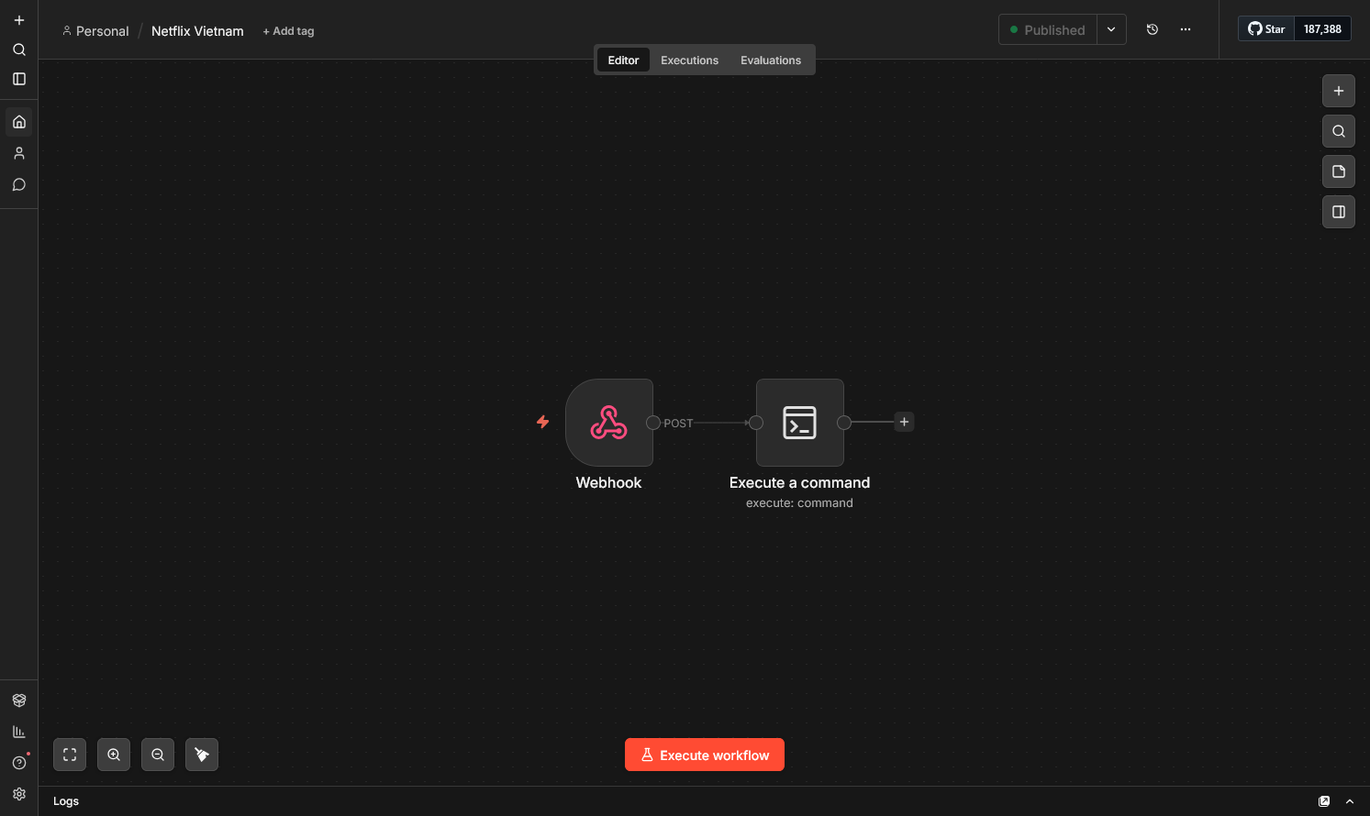Click Execute a command output connector
The image size is (1370, 816).
tap(844, 423)
